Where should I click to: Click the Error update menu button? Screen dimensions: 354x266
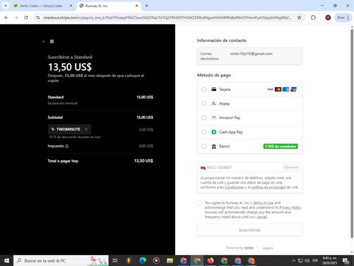pos(343,17)
